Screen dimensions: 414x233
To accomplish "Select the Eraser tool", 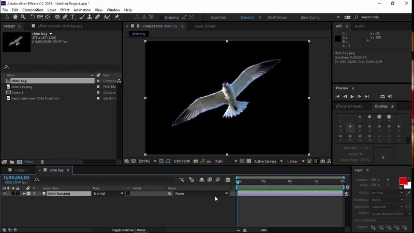I will [97, 17].
